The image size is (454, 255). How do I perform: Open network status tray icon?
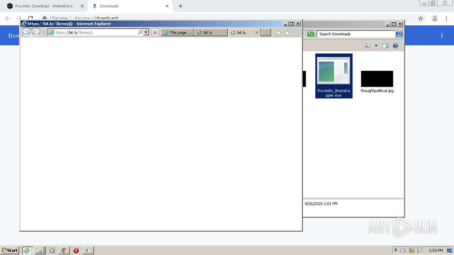[x=412, y=250]
